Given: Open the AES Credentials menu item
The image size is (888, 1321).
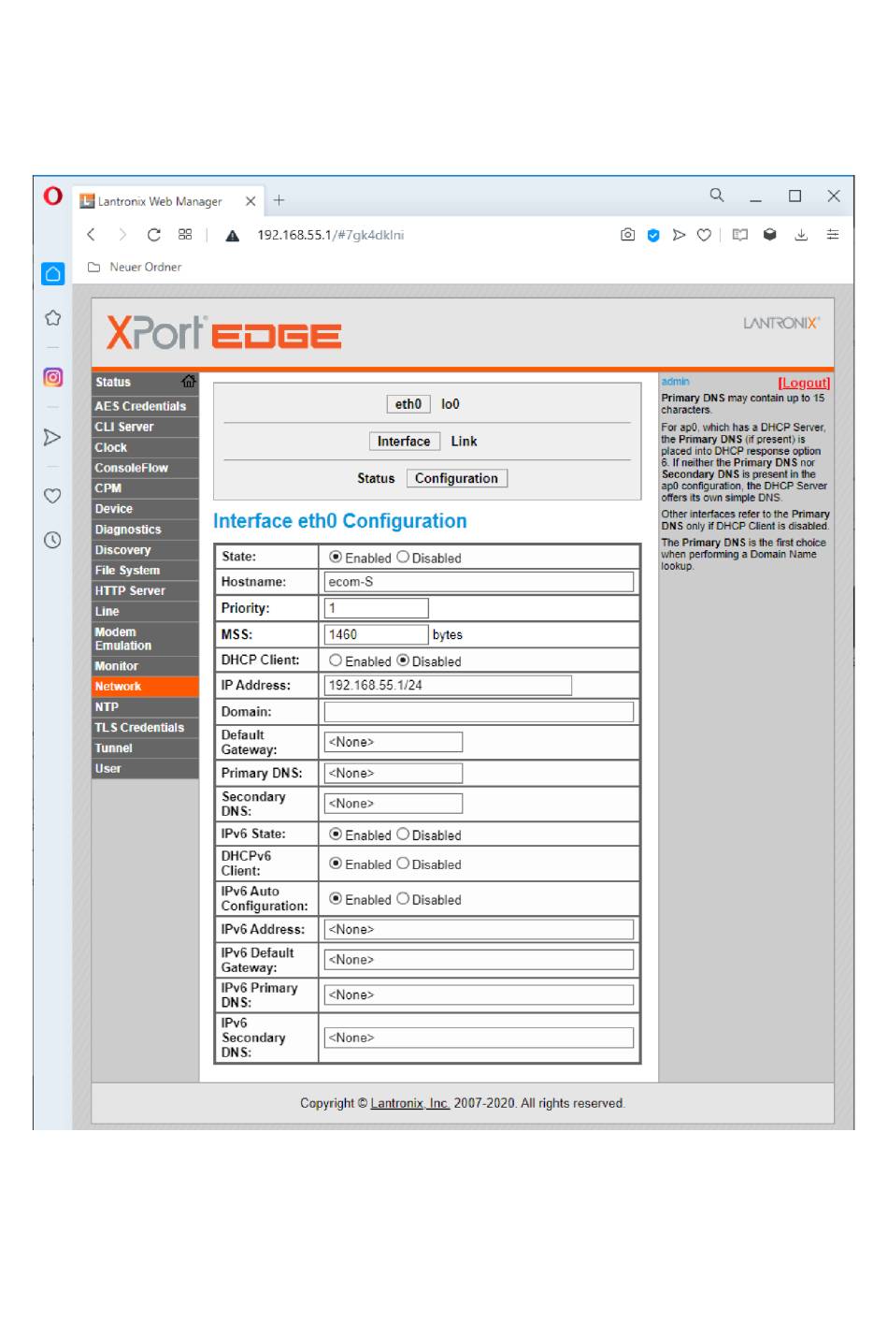Looking at the screenshot, I should click(145, 406).
